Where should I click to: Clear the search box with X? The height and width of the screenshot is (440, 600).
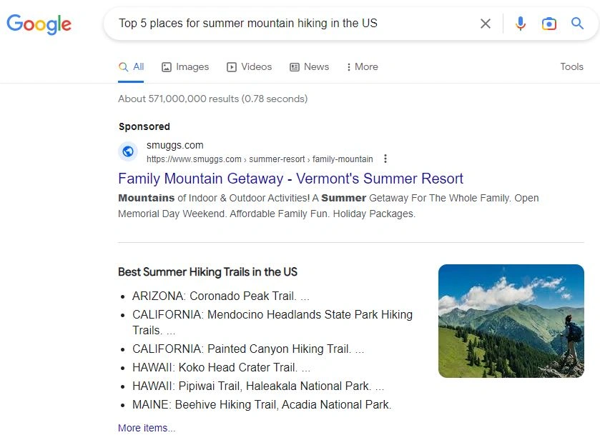(486, 24)
